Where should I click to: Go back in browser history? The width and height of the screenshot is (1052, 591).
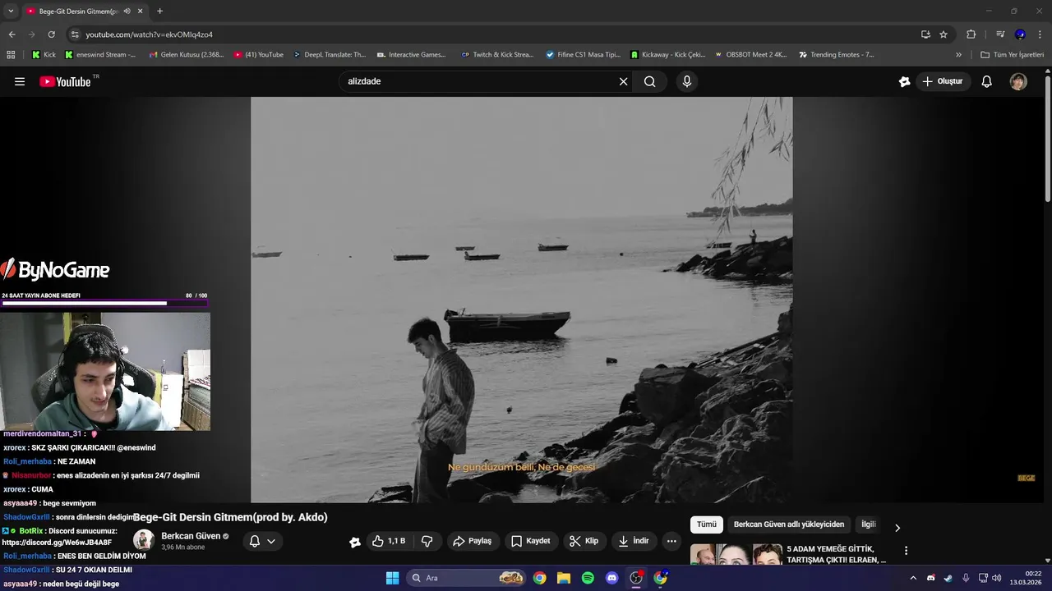tap(12, 34)
